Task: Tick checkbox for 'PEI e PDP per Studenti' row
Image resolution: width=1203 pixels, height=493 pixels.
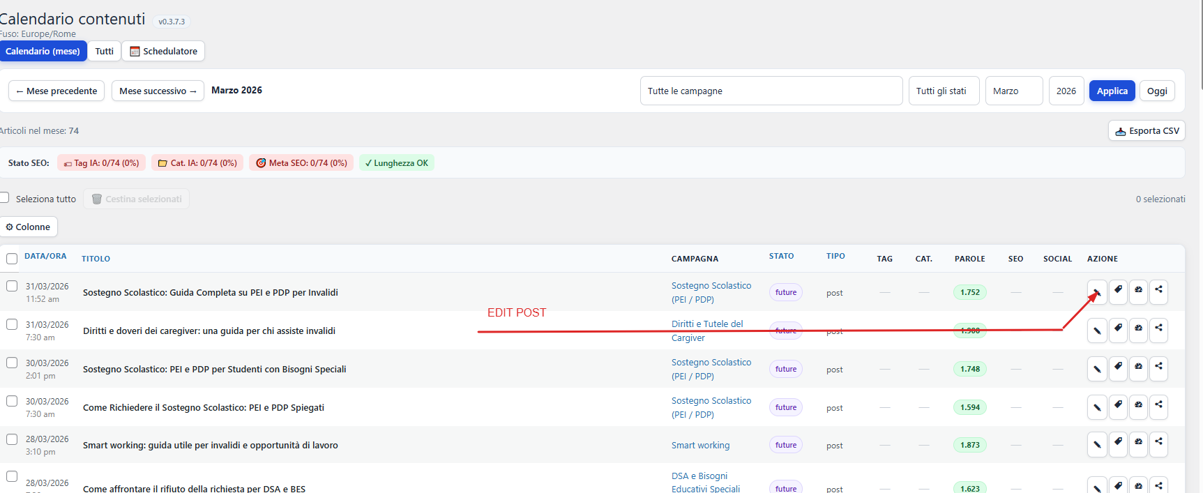Action: (12, 363)
